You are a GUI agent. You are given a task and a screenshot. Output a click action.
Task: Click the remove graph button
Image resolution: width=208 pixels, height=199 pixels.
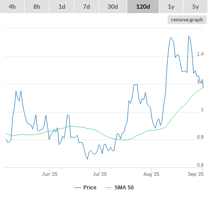pos(187,20)
